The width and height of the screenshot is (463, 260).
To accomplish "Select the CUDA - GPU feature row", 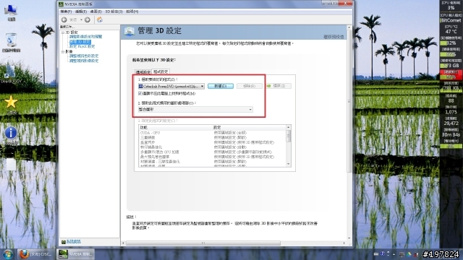I will [213, 133].
